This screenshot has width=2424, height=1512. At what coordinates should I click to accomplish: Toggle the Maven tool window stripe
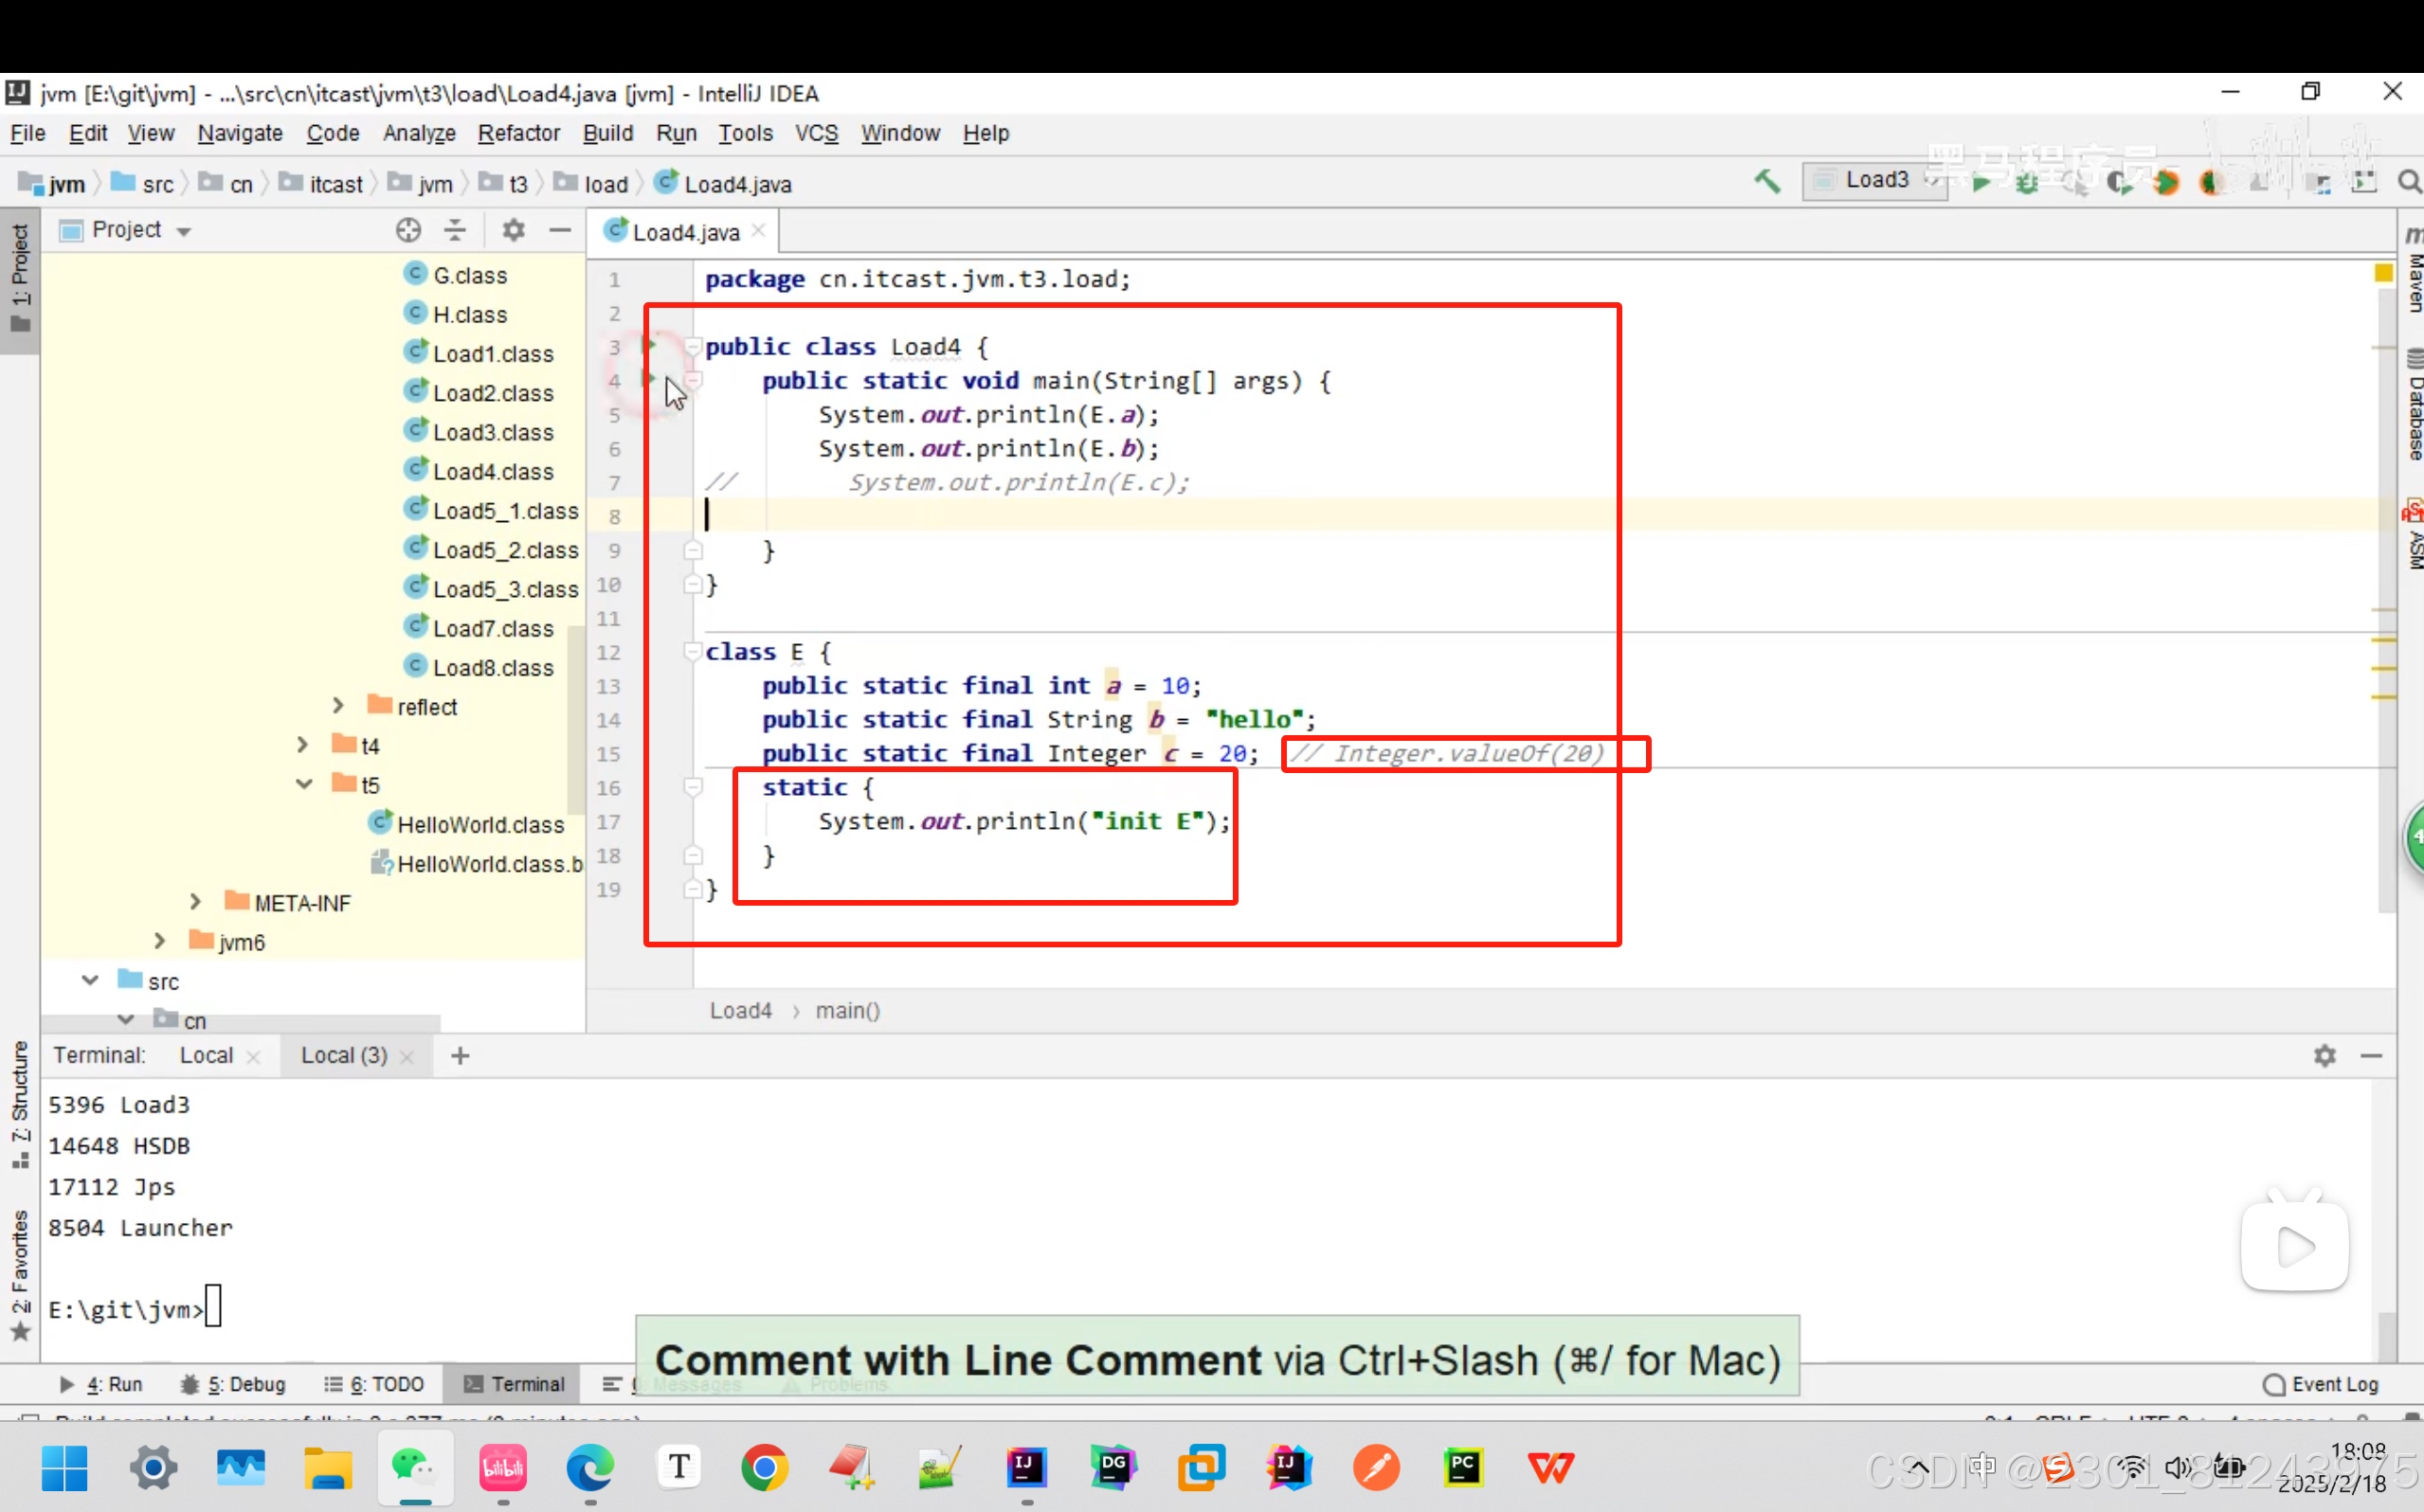[x=2413, y=270]
